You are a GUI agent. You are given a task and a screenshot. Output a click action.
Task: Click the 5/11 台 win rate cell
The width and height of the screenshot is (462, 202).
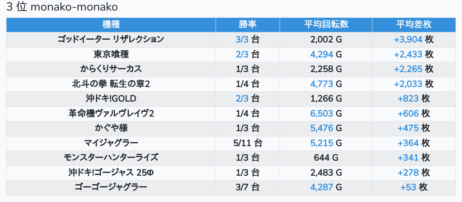(x=248, y=143)
